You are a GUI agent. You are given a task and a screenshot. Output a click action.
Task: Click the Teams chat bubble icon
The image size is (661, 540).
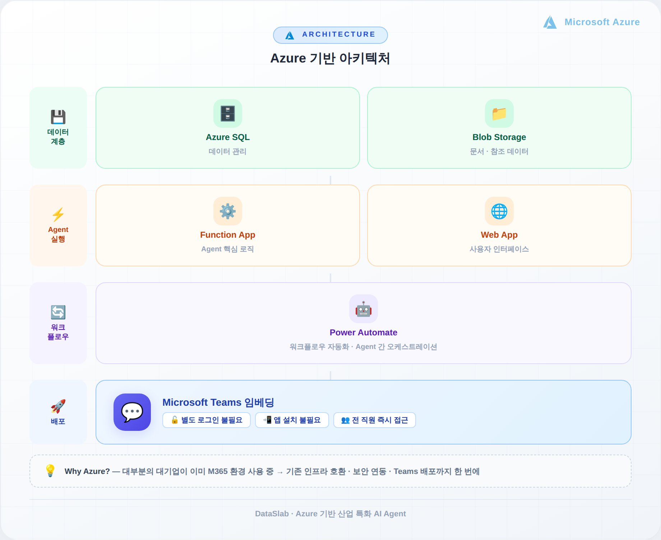coord(132,412)
